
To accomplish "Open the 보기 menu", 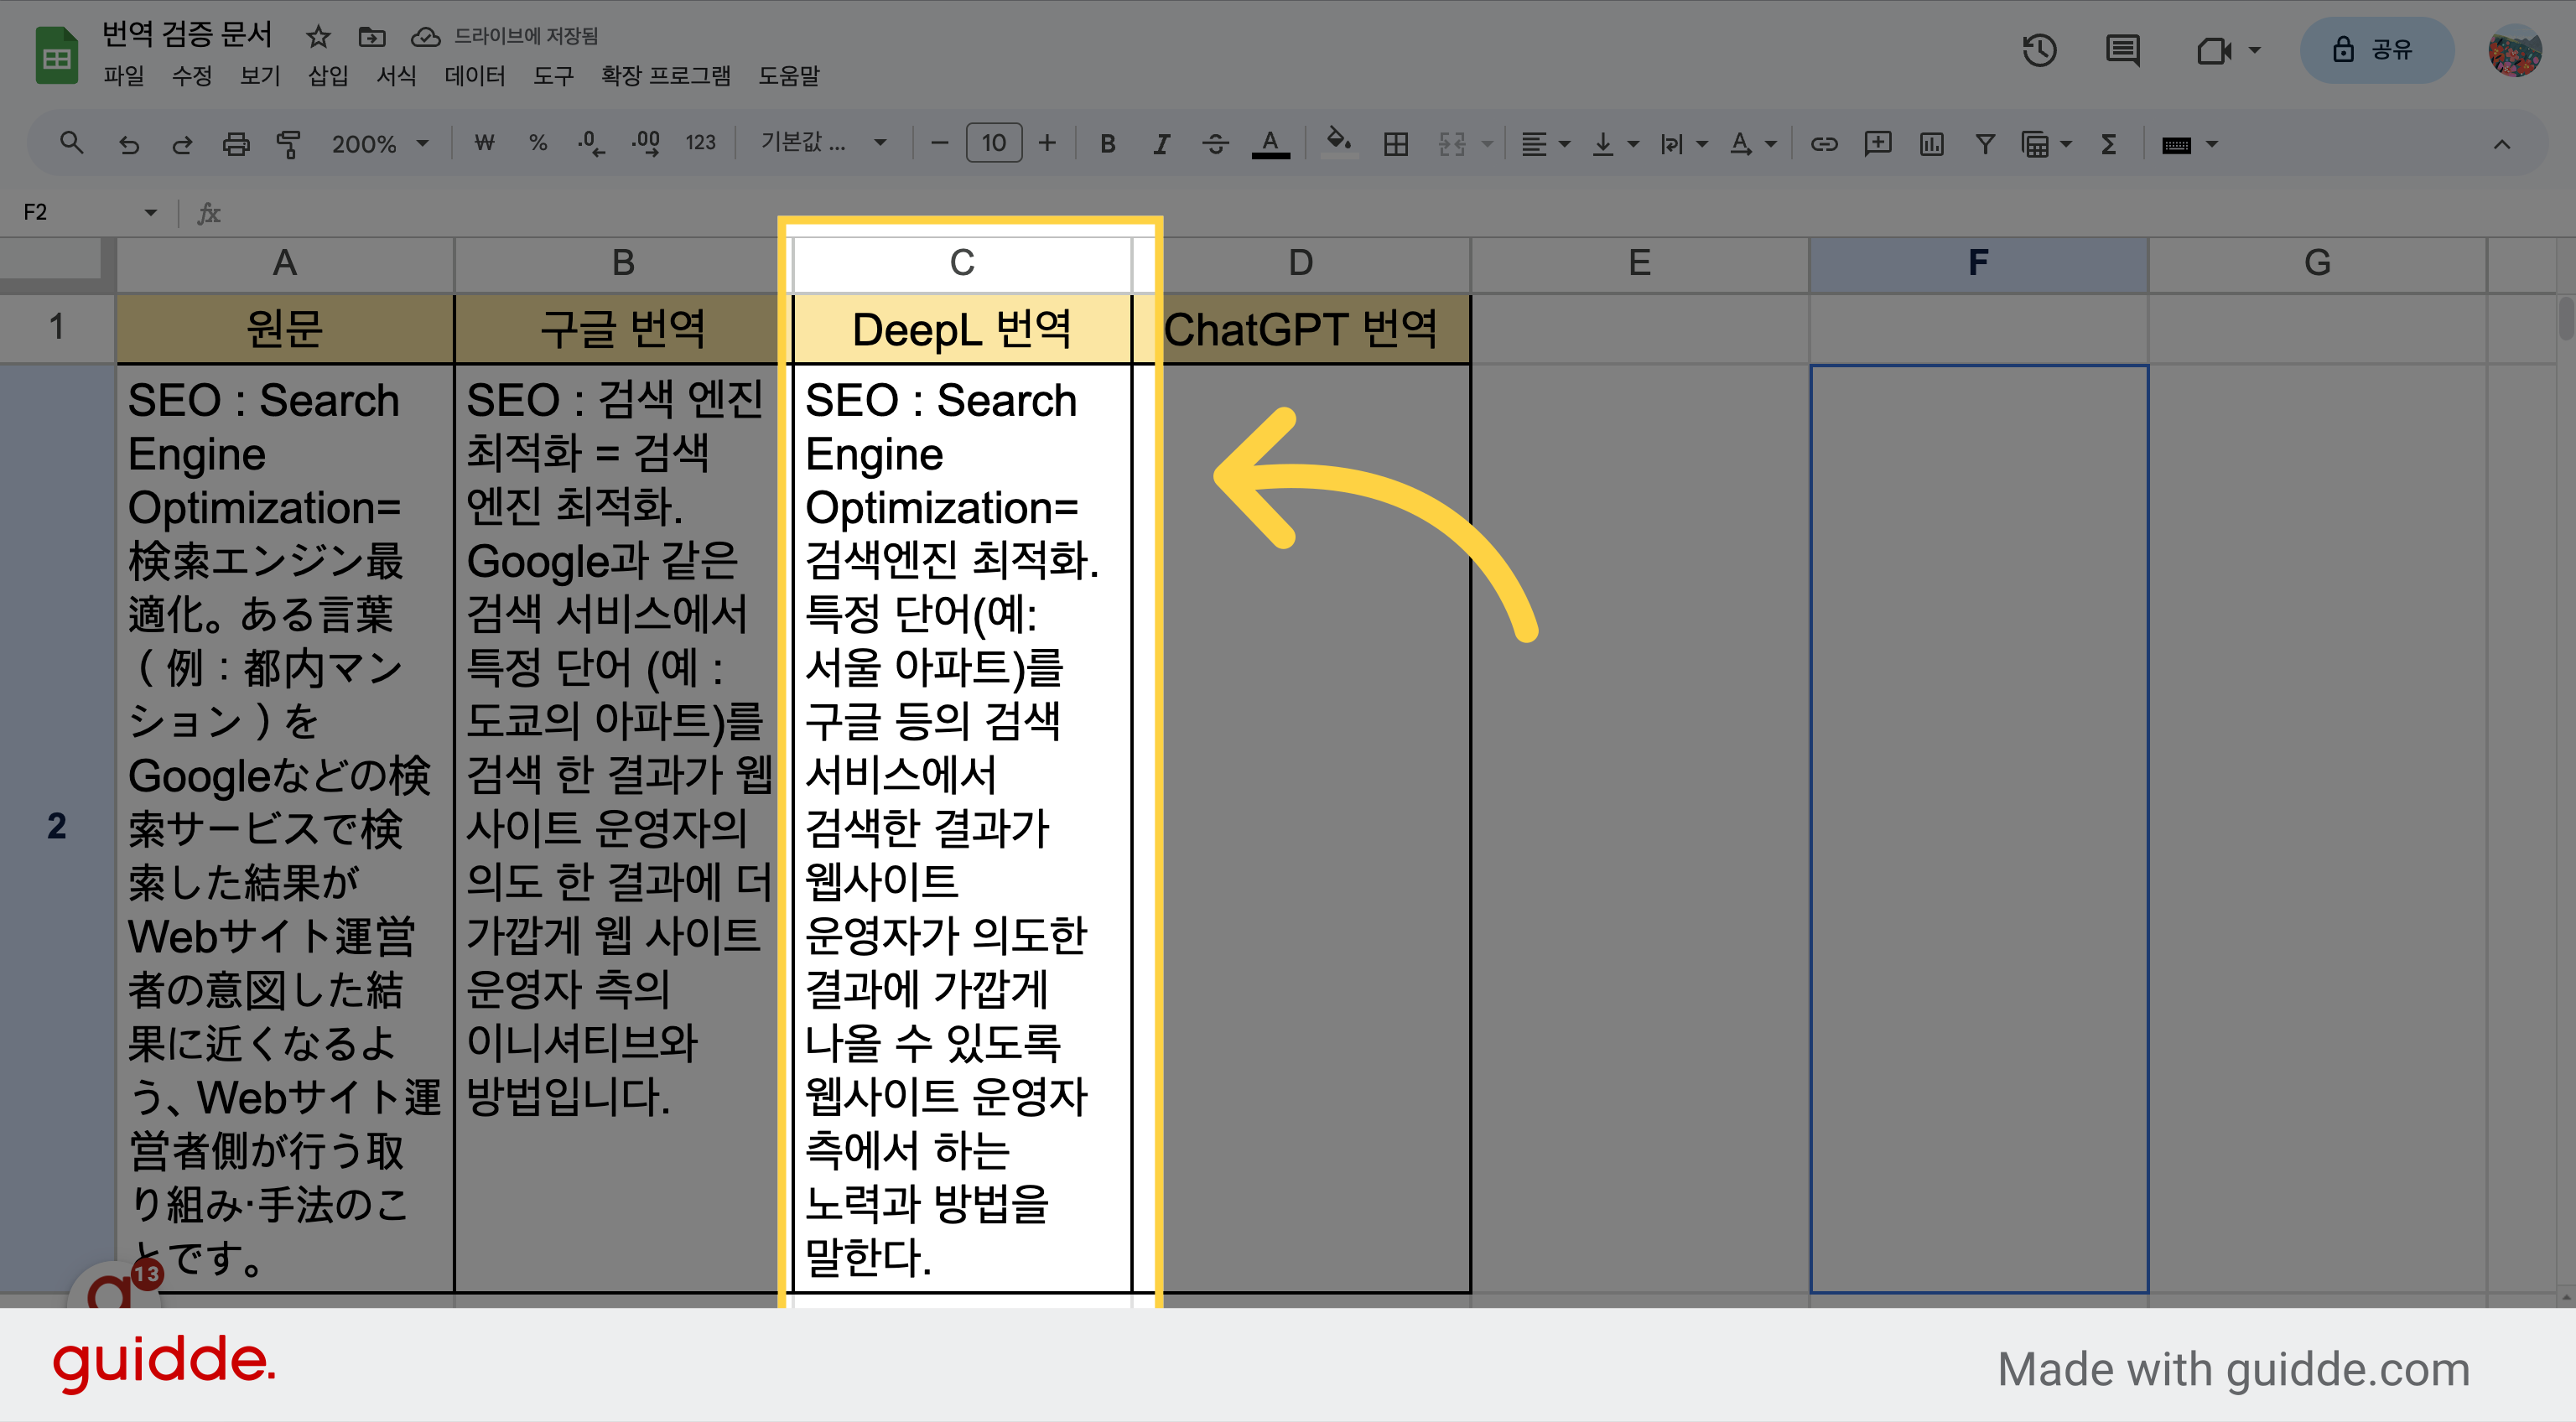I will point(260,76).
